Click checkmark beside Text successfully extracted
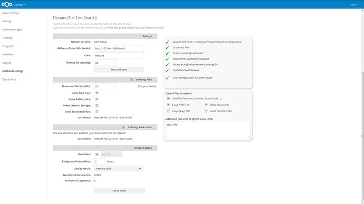Image resolution: width=364 pixels, height=204 pixels. tap(167, 53)
